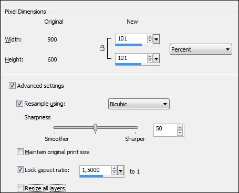Click the Sharpness 50 value field
Viewport: 239px width, 193px height.
pyautogui.click(x=165, y=130)
